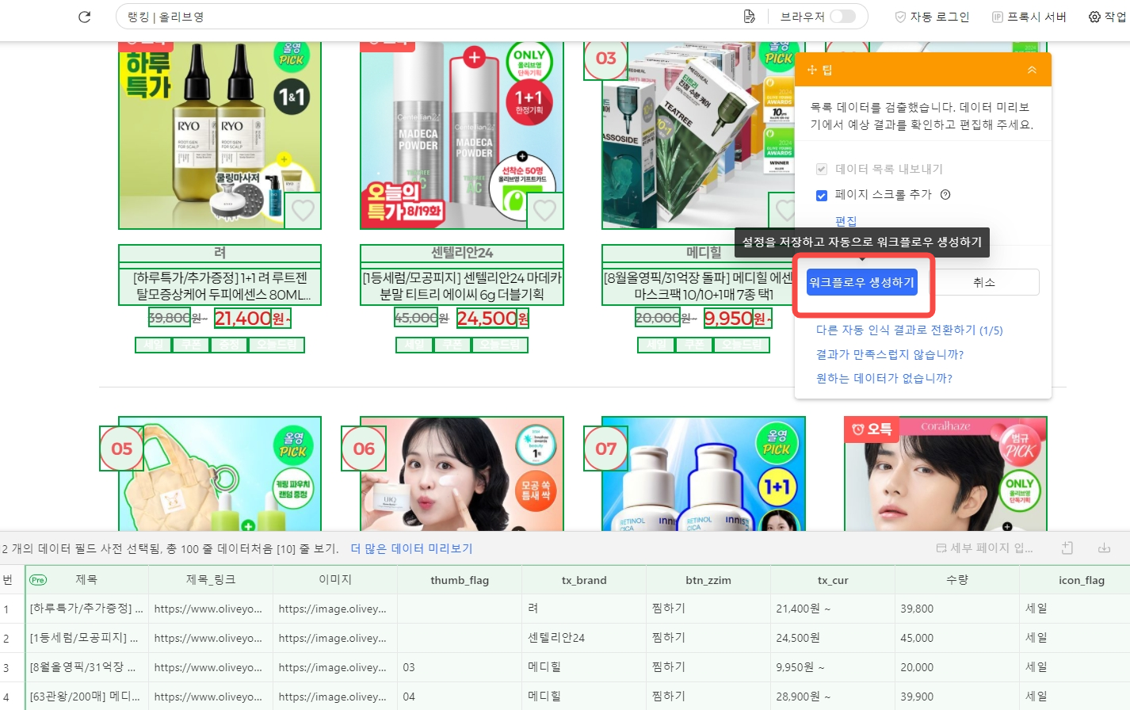
Task: Click the document edit icon in address bar
Action: [x=749, y=17]
